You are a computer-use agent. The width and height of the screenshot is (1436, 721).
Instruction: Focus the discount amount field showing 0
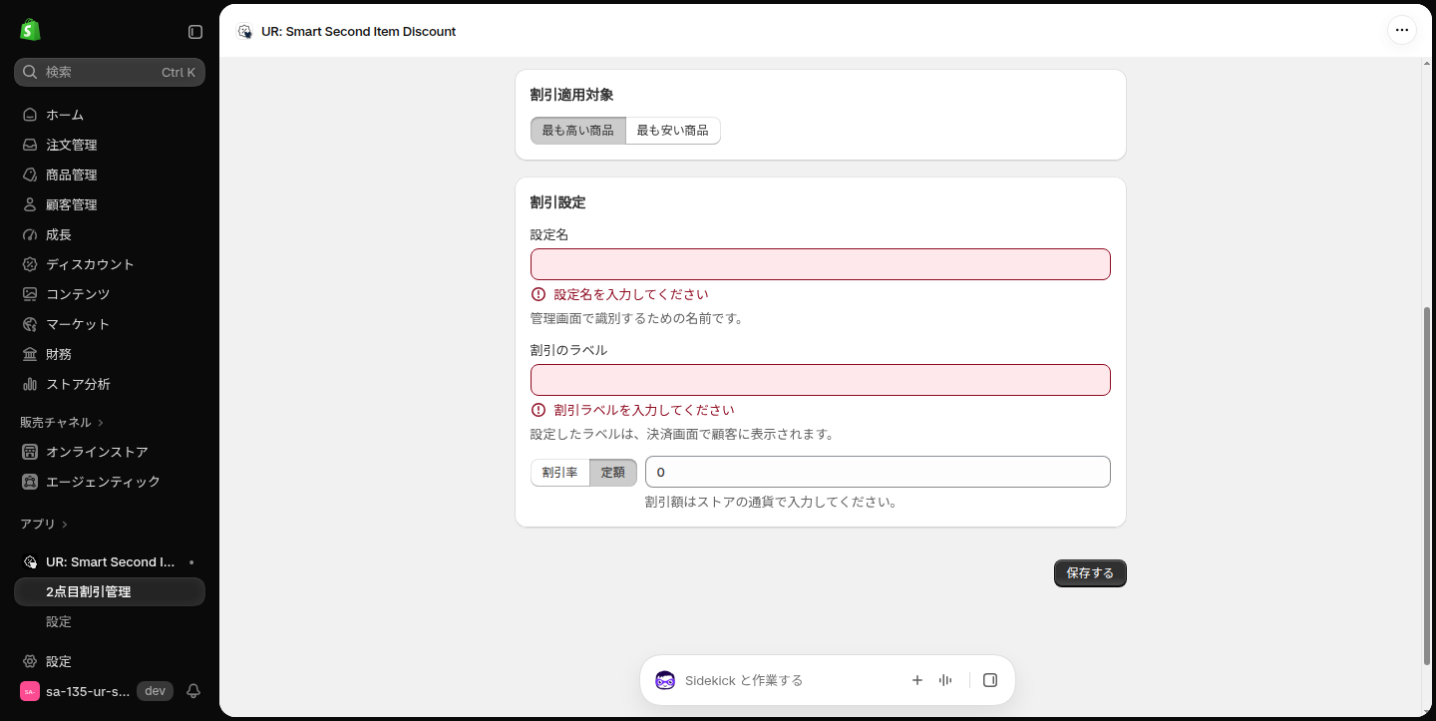coord(878,472)
